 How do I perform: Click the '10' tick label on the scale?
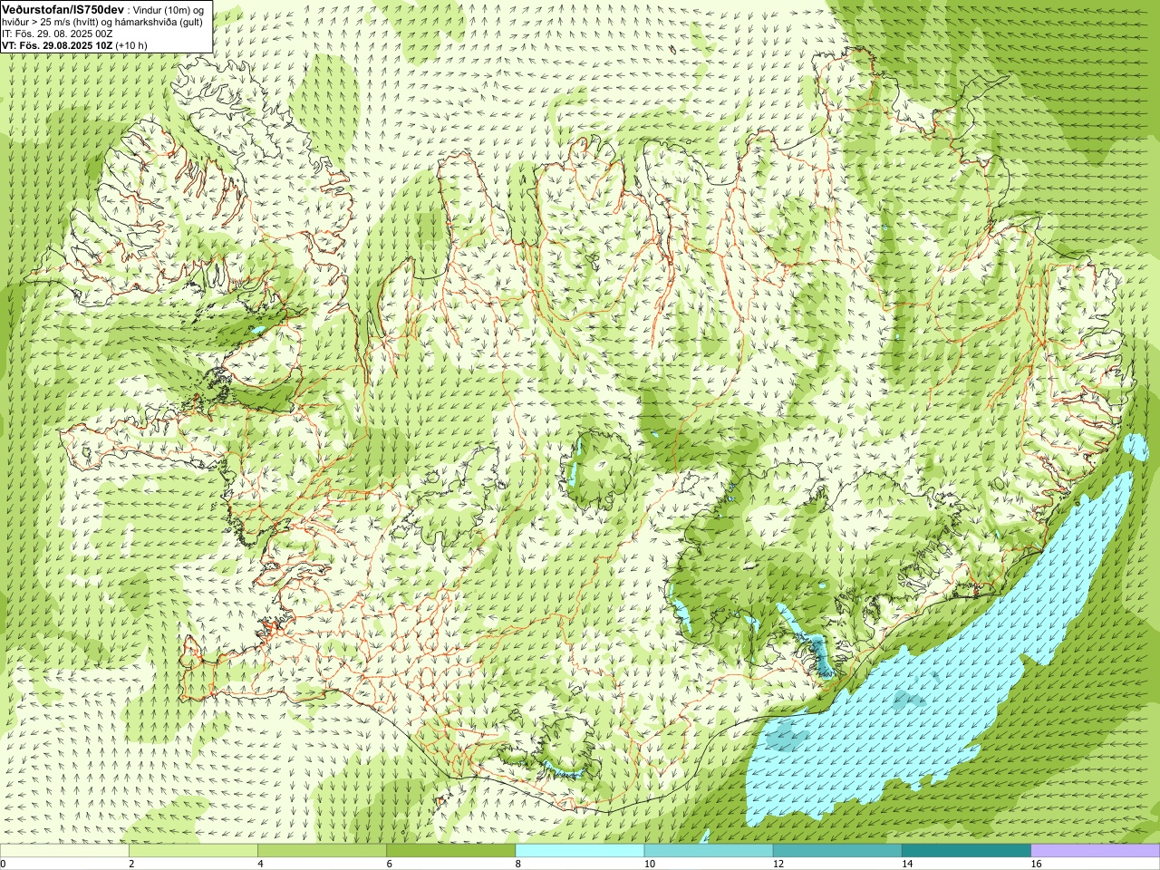point(649,864)
